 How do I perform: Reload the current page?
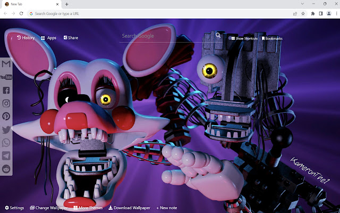[x=21, y=13]
